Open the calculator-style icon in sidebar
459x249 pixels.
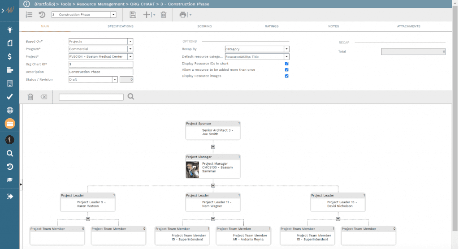pyautogui.click(x=10, y=83)
